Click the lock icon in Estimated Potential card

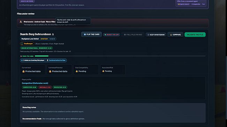(x=50, y=71)
